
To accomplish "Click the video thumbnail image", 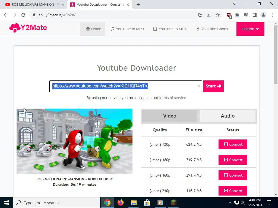I will tap(74, 141).
